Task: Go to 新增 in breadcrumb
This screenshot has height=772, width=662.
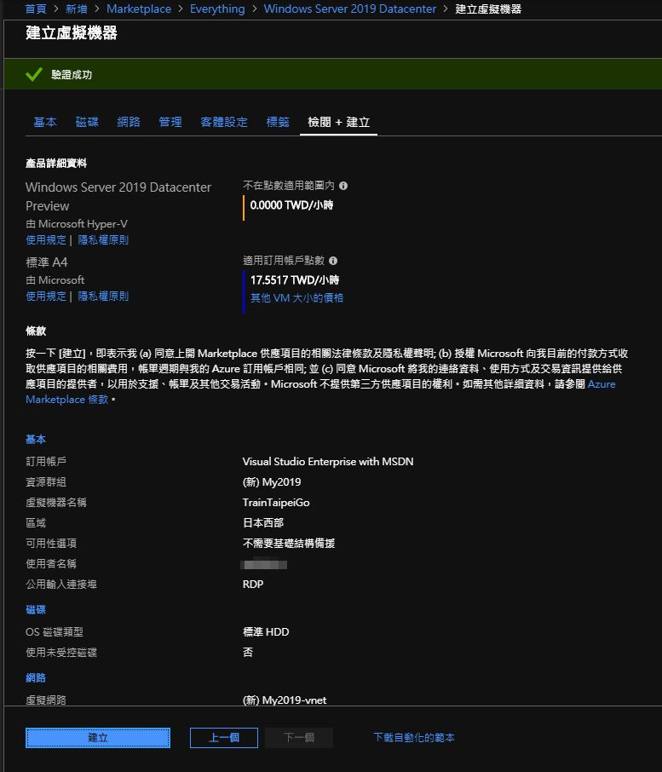Action: [77, 9]
